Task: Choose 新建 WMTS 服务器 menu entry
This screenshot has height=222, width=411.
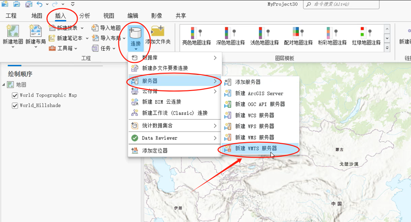Action: tap(256, 148)
